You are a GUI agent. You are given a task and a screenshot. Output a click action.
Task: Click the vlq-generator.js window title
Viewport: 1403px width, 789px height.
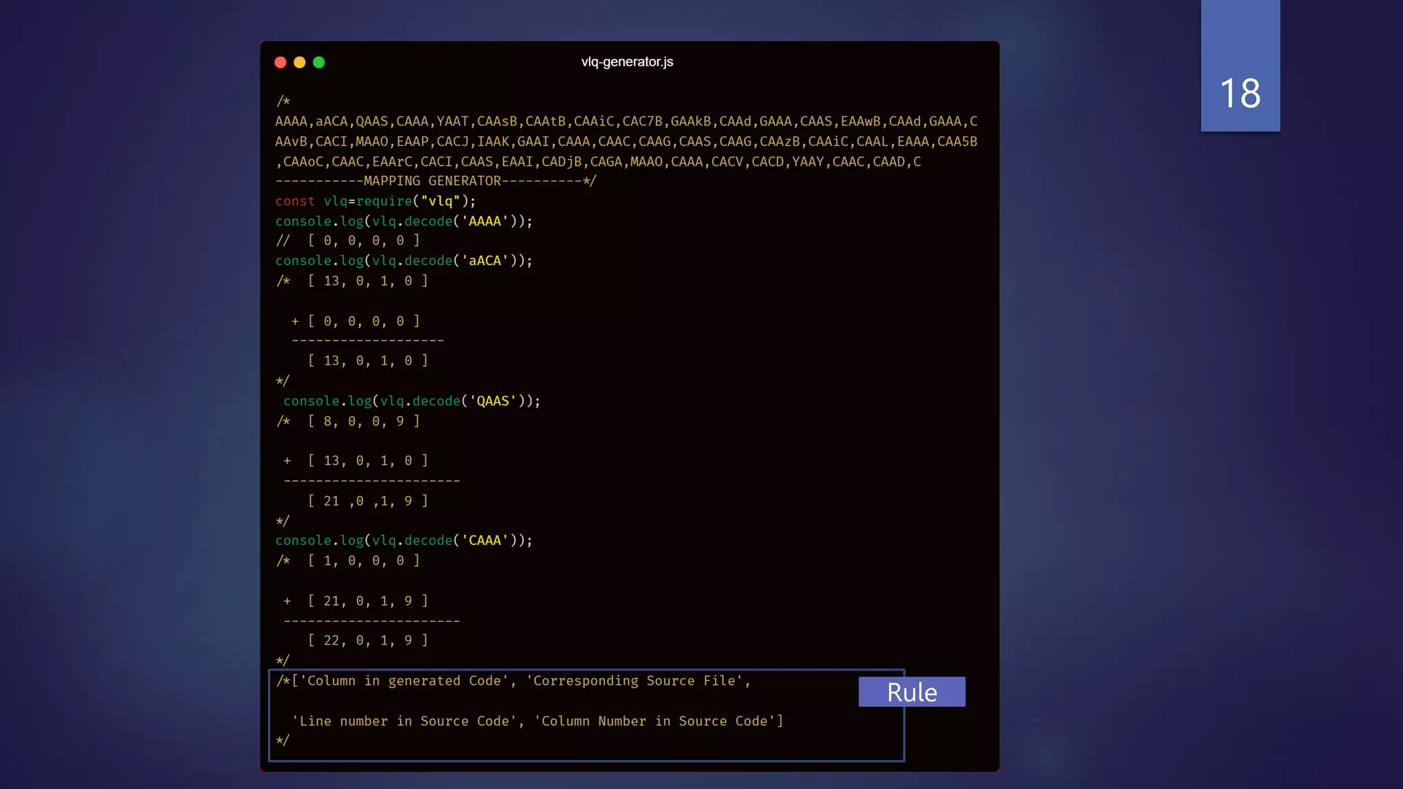click(x=627, y=62)
